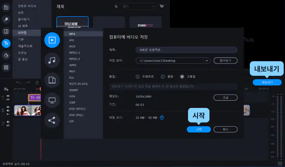Select the 좋음 quality radio button

pos(163,77)
